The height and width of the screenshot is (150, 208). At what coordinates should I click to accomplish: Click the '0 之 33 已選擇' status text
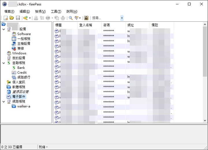click(x=12, y=147)
